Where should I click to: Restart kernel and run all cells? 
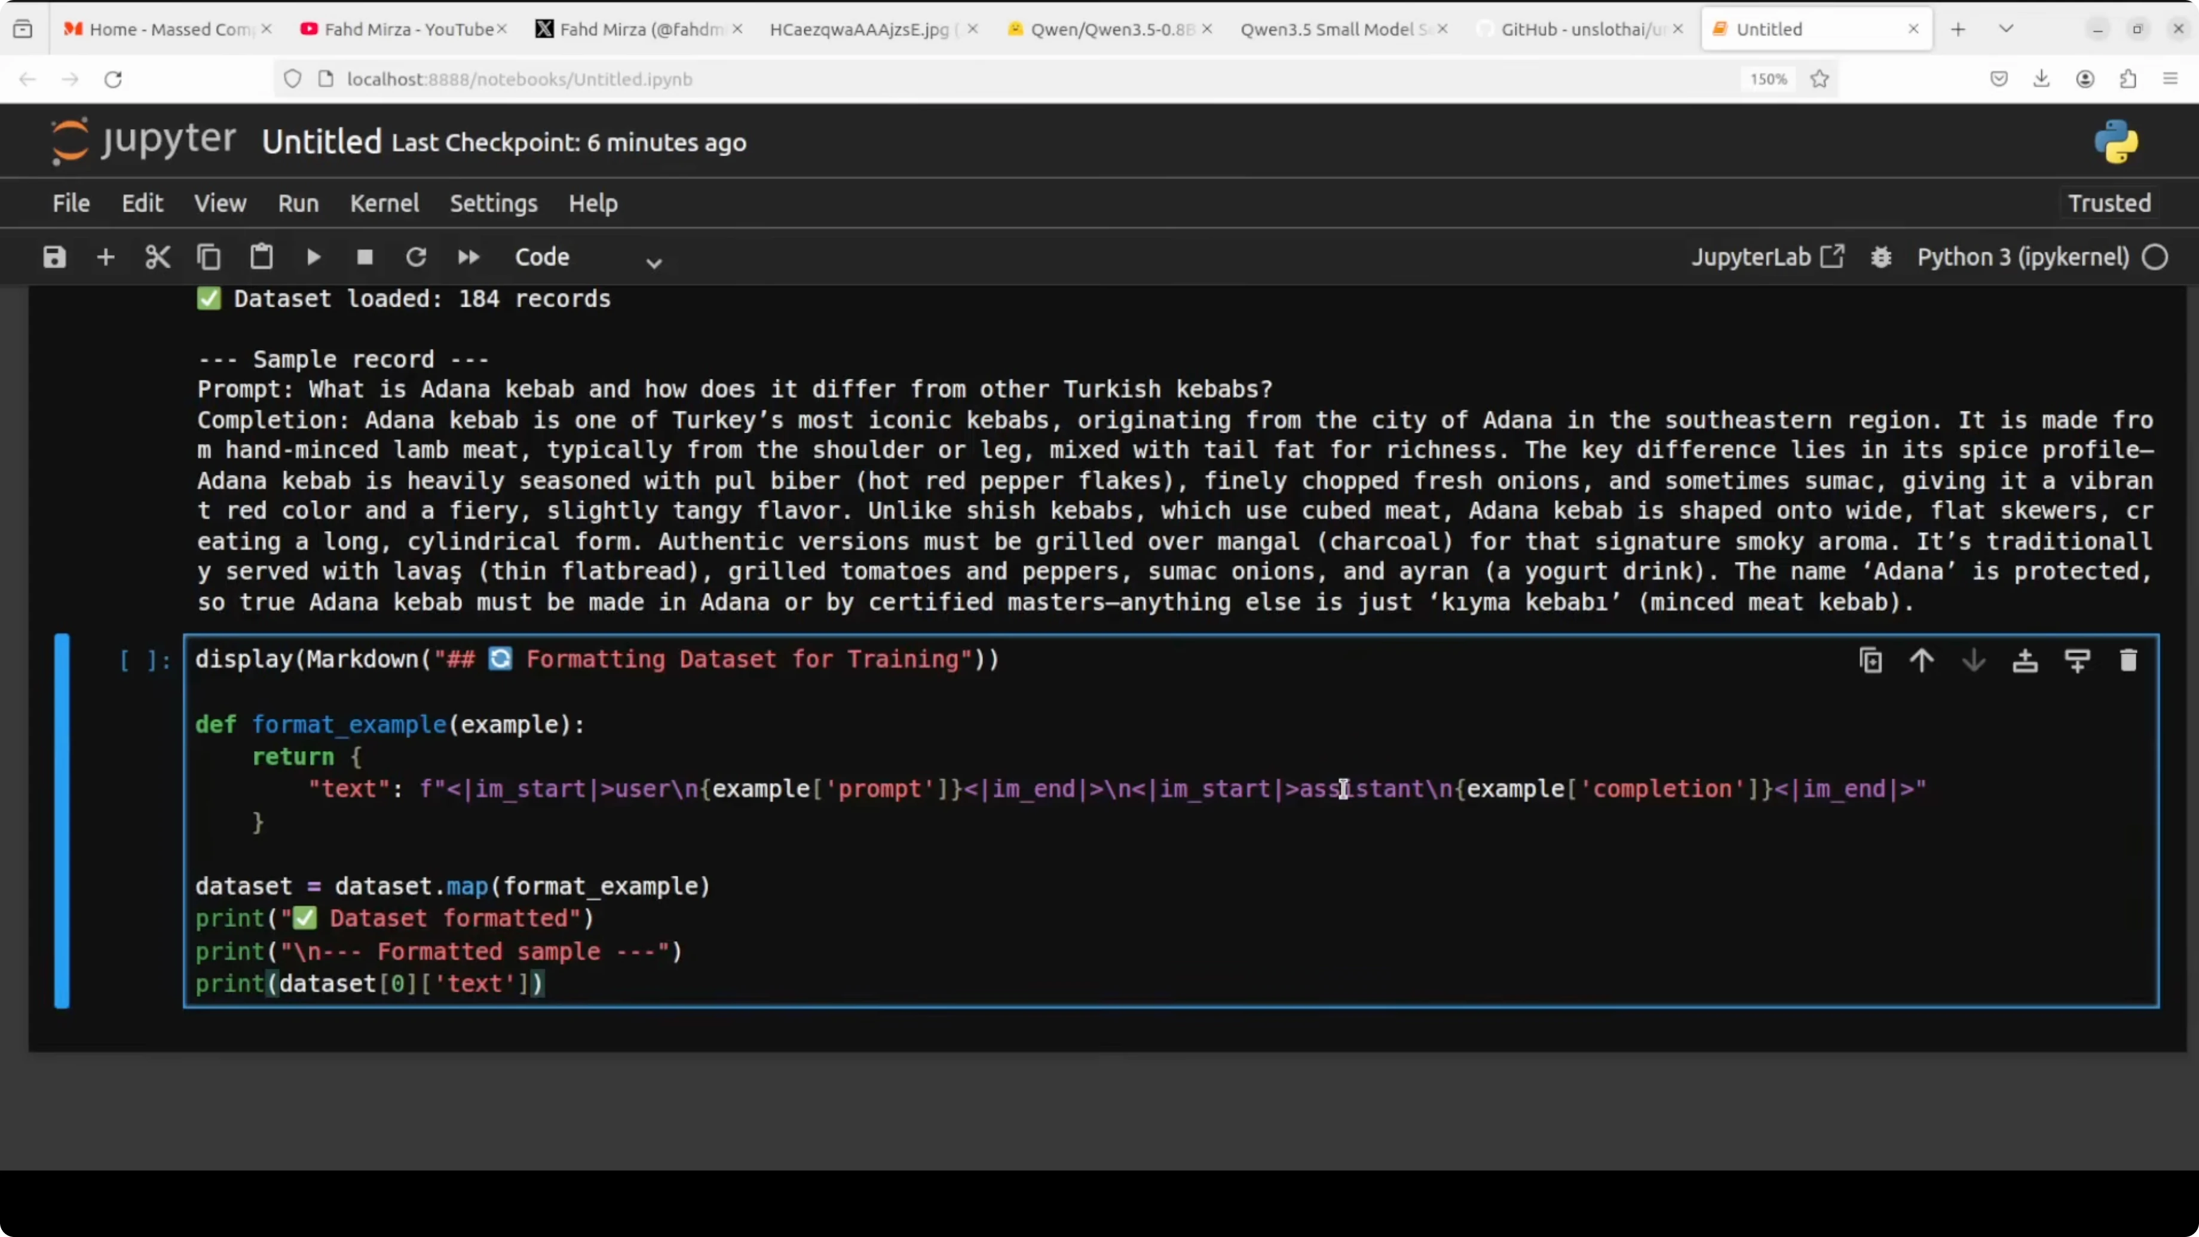pyautogui.click(x=468, y=256)
